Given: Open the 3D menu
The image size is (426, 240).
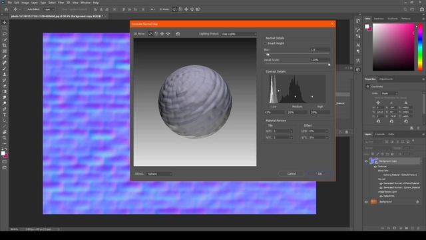Looking at the screenshot, I should click(x=68, y=3).
